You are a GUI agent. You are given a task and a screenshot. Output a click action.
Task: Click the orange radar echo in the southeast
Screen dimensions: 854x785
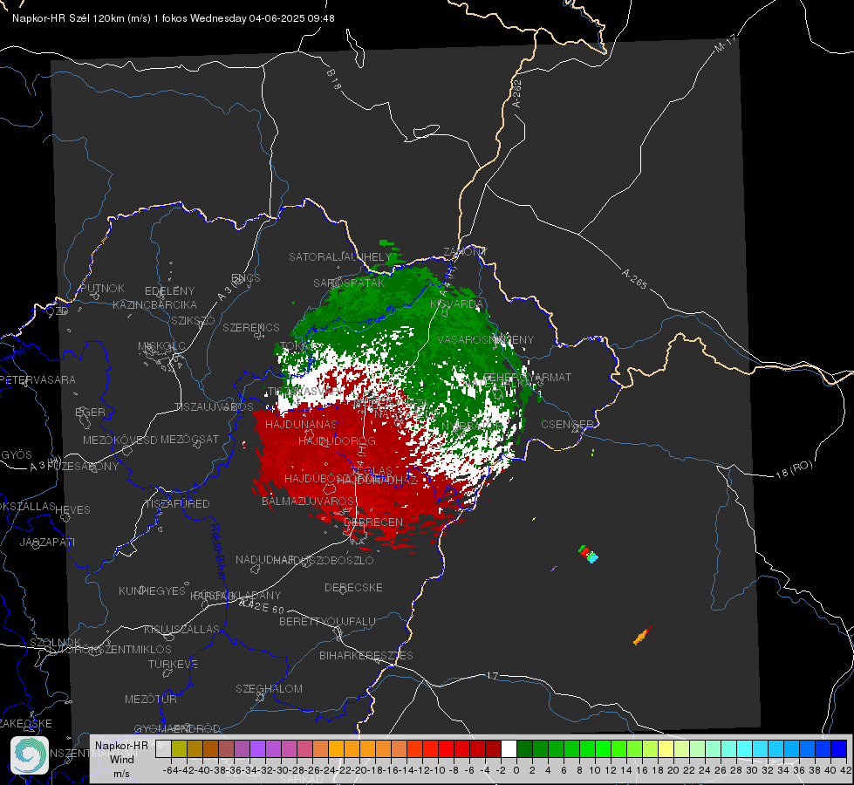pyautogui.click(x=641, y=636)
